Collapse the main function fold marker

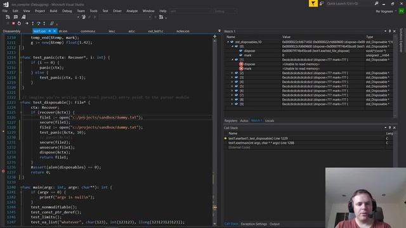tap(21, 187)
